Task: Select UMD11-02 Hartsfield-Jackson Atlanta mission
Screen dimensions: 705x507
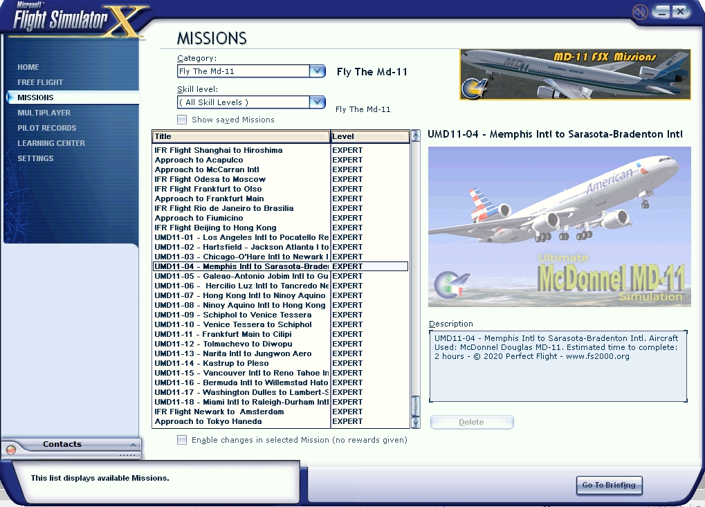Action: [x=281, y=247]
